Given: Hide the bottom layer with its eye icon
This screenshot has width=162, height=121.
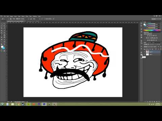Looking at the screenshot, I should 144,54.
